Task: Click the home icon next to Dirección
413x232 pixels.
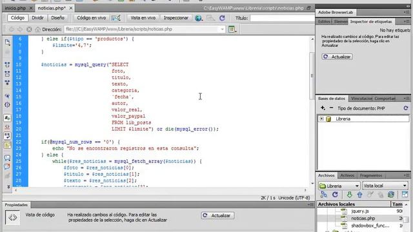Action: [x=38, y=30]
